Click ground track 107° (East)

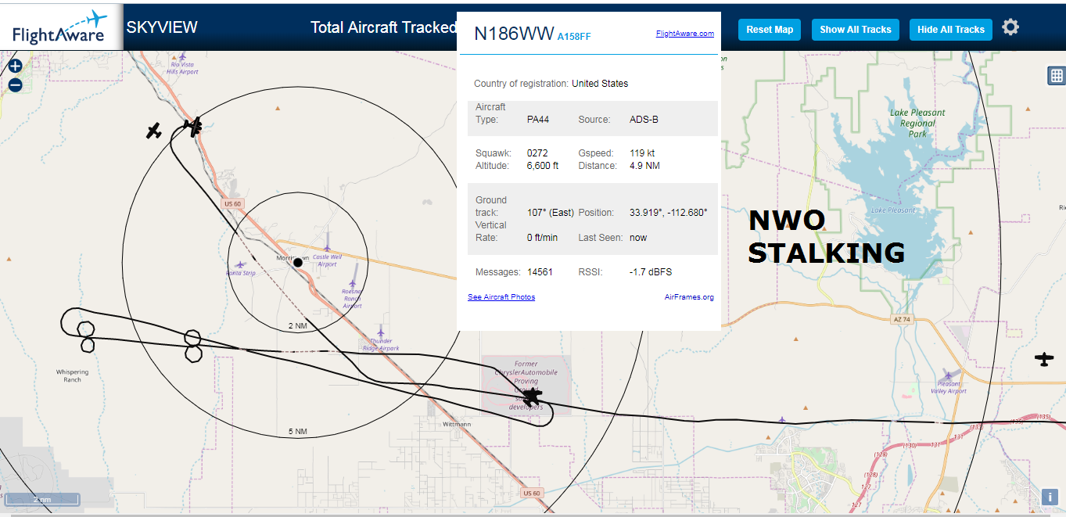(x=551, y=213)
